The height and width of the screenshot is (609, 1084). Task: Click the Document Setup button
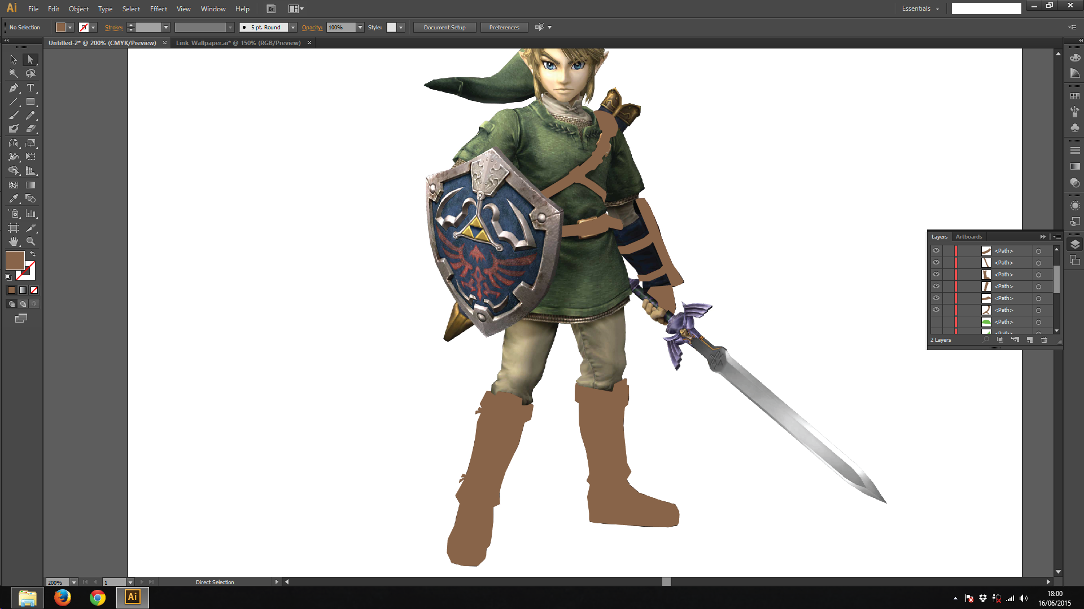coord(445,27)
